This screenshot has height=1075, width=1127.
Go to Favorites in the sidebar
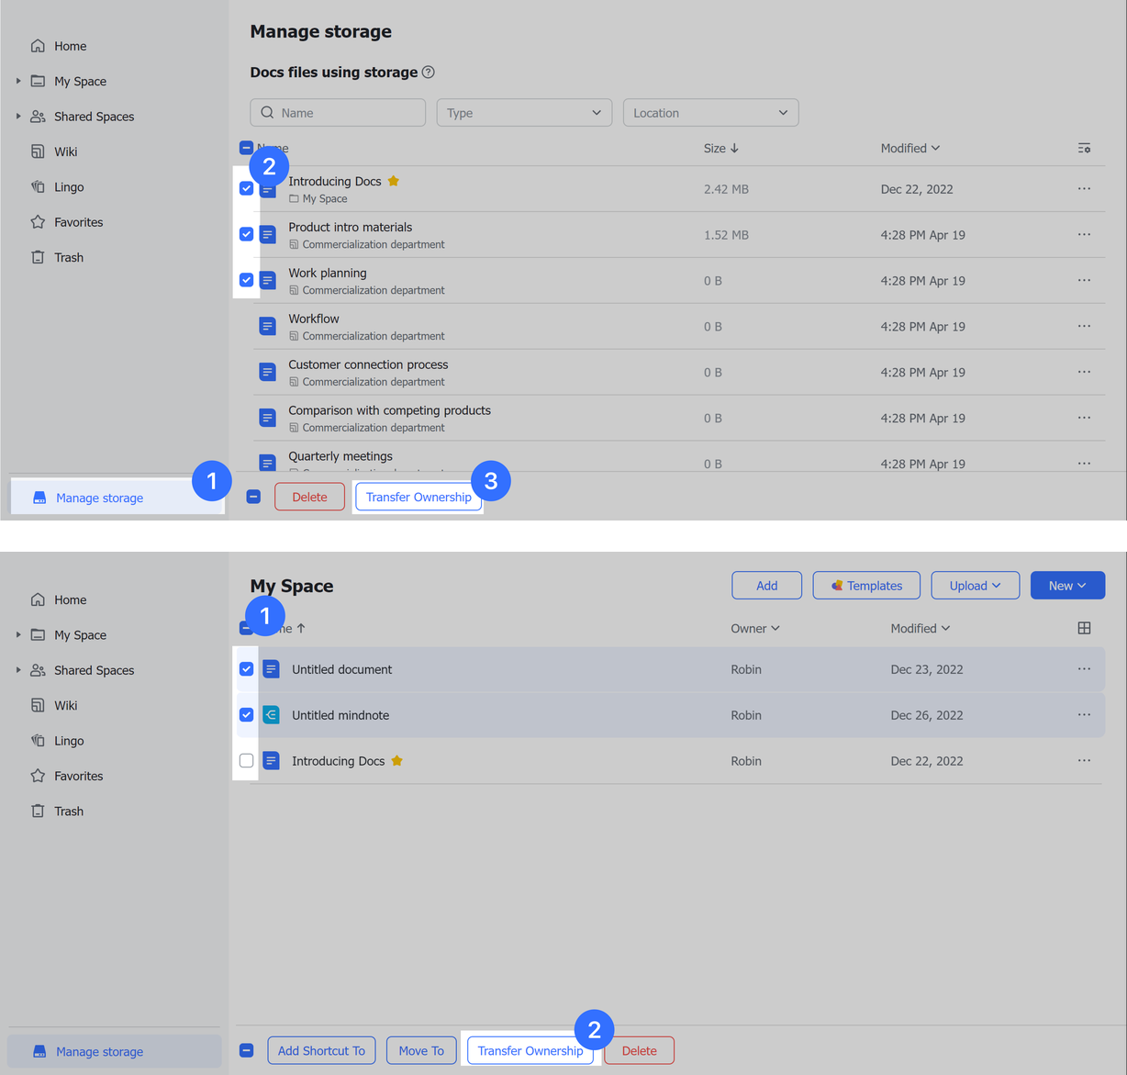[x=38, y=221]
